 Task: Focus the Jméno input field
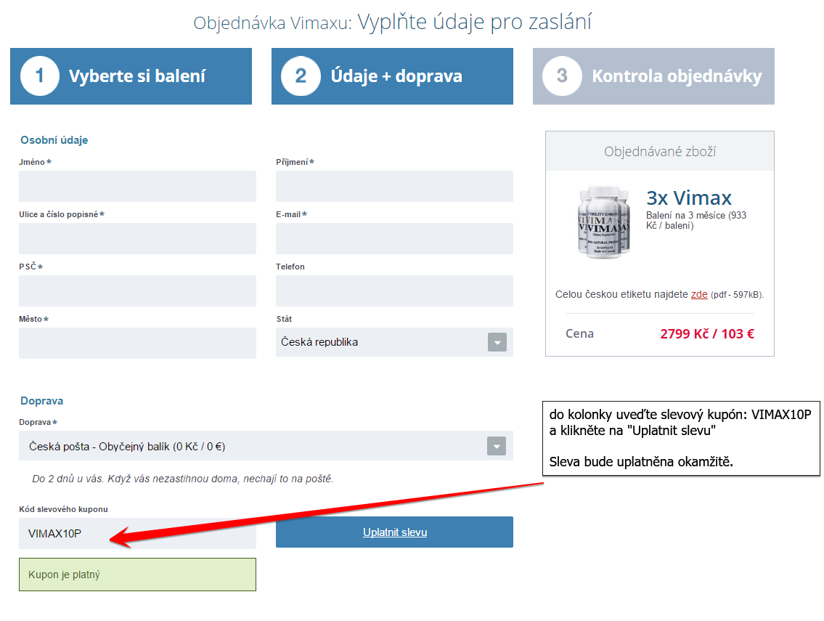[x=137, y=186]
